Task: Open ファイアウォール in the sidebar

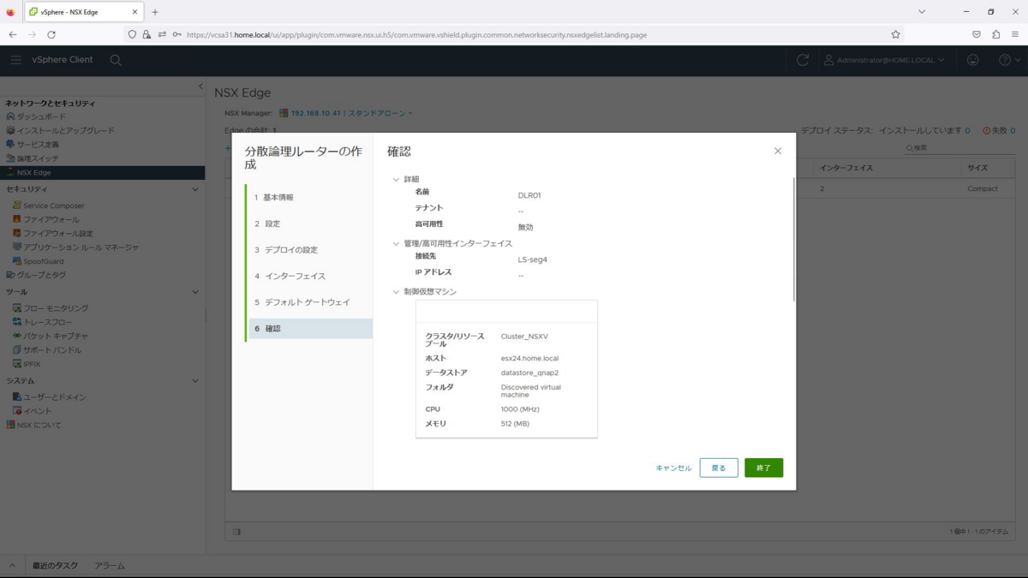Action: coord(51,219)
